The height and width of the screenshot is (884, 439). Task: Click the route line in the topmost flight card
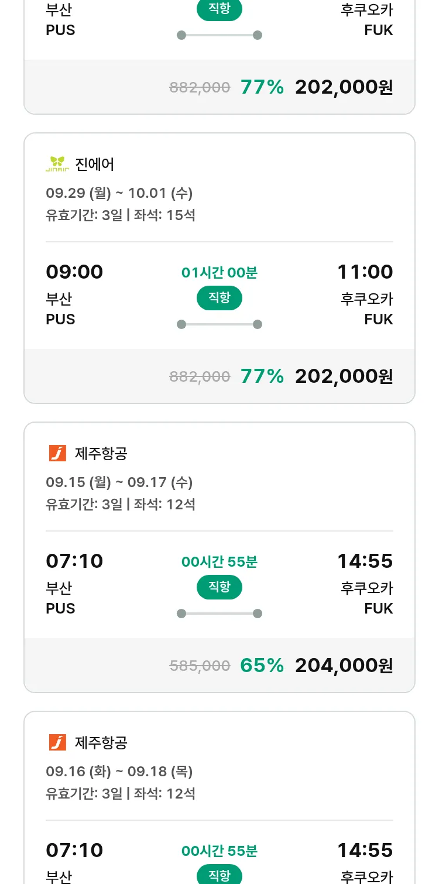click(219, 35)
